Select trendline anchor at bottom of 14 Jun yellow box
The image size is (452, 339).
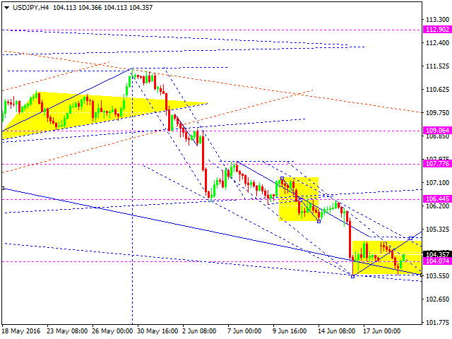[x=319, y=221]
